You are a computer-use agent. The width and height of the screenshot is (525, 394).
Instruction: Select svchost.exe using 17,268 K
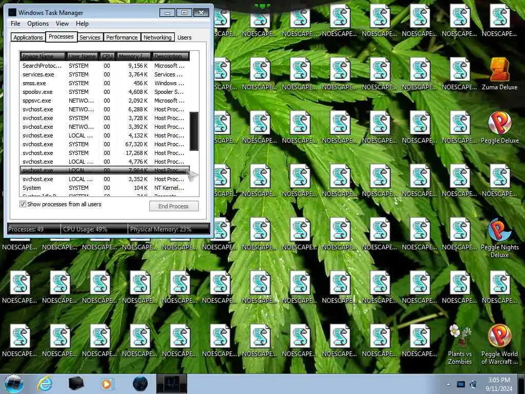click(105, 153)
